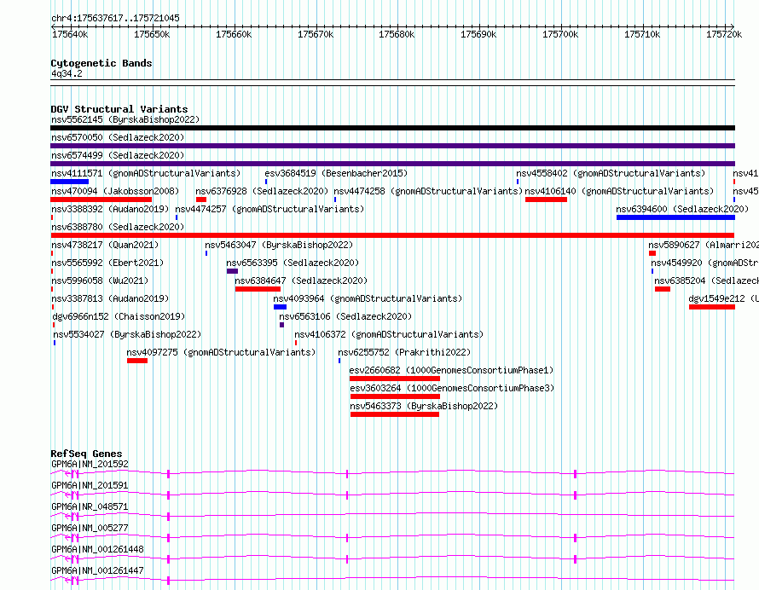The image size is (759, 590).
Task: Click the chr4:175637617..175721045 coordinate label
Action: click(115, 18)
